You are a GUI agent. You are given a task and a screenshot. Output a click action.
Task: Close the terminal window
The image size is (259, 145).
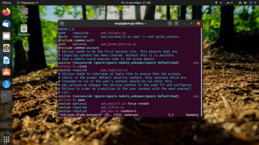[199, 23]
